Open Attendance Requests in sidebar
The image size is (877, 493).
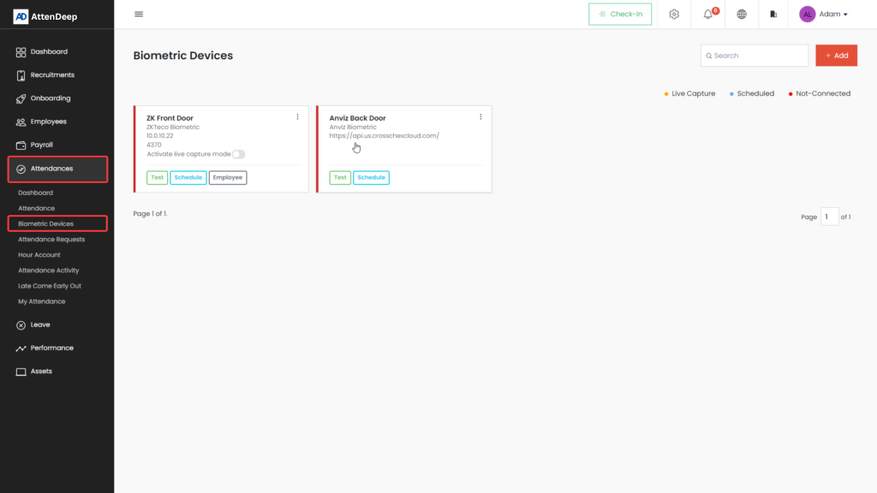point(51,240)
